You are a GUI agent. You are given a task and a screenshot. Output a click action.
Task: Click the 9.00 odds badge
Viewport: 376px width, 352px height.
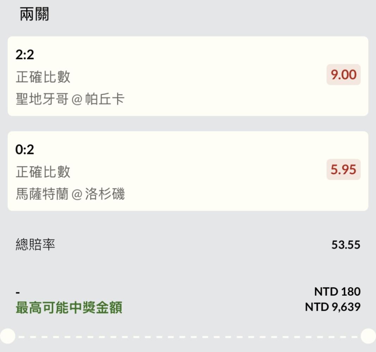pyautogui.click(x=343, y=75)
